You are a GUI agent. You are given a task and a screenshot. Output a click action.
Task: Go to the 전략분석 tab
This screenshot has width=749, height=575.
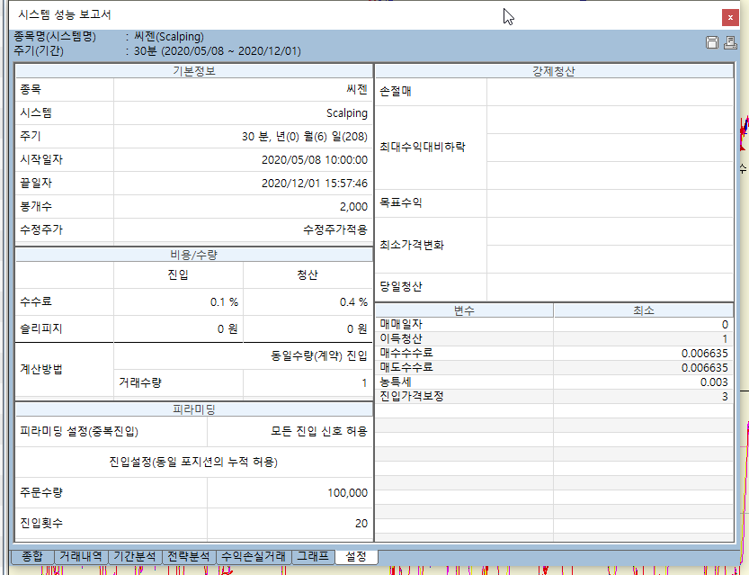pyautogui.click(x=190, y=556)
